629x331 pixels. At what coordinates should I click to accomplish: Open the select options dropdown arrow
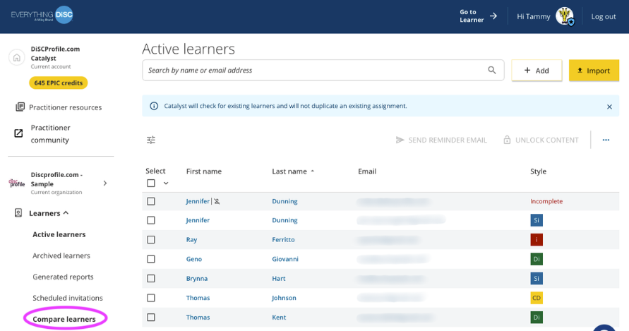click(166, 183)
